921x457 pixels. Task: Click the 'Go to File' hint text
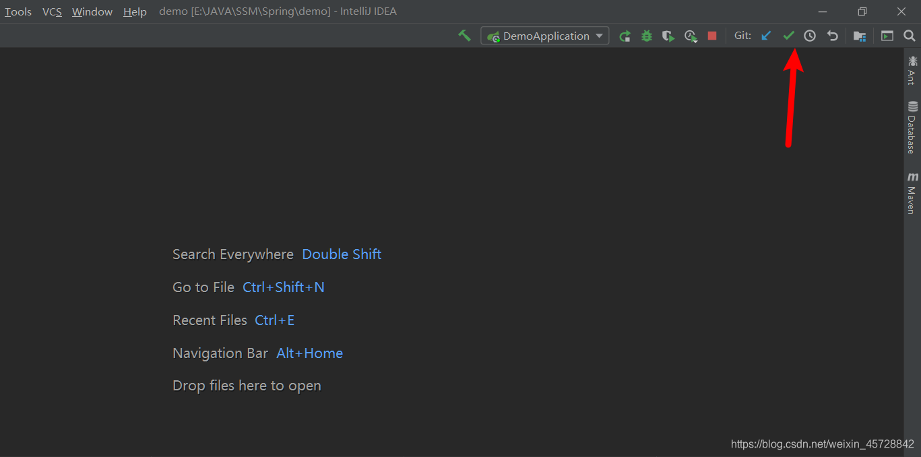pos(203,287)
